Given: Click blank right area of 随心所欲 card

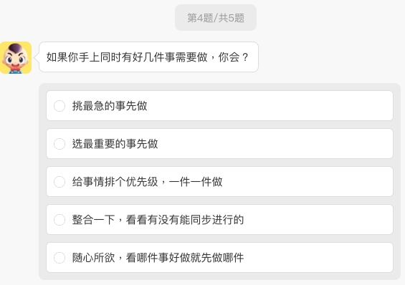Looking at the screenshot, I should [x=319, y=257].
